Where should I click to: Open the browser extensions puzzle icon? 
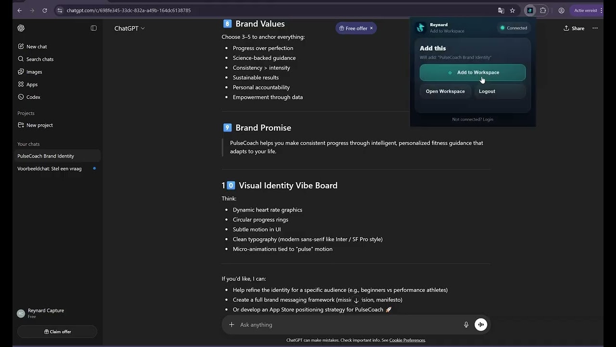click(x=543, y=10)
